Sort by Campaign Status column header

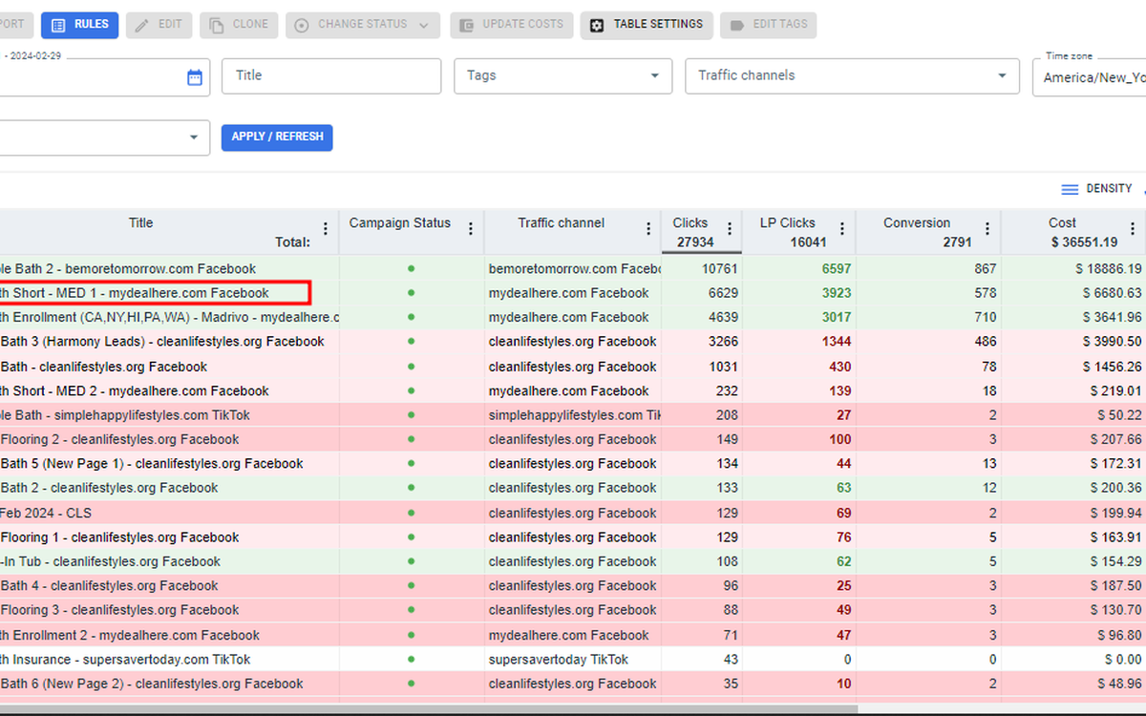pyautogui.click(x=399, y=223)
